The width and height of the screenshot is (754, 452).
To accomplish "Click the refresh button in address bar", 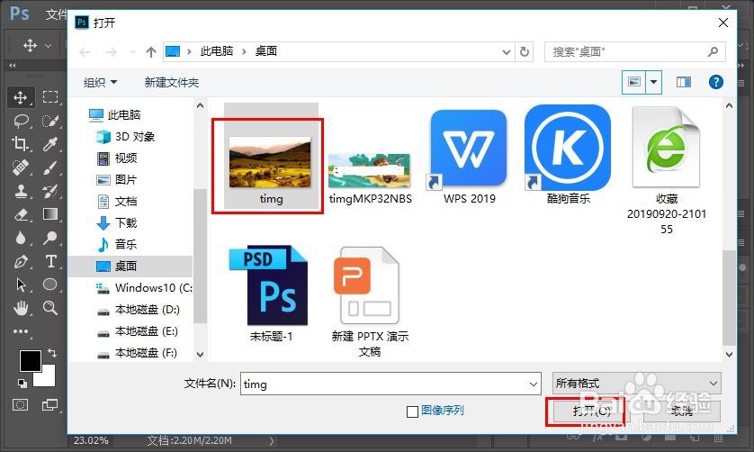I will [x=525, y=51].
